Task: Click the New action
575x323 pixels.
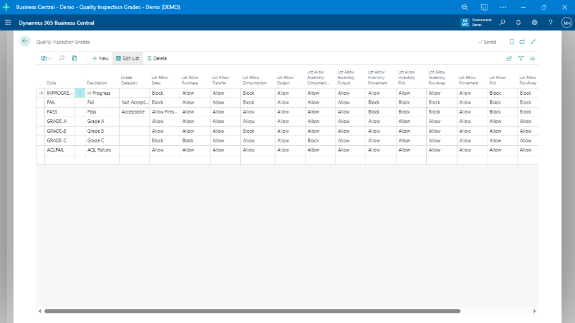Action: (x=101, y=58)
